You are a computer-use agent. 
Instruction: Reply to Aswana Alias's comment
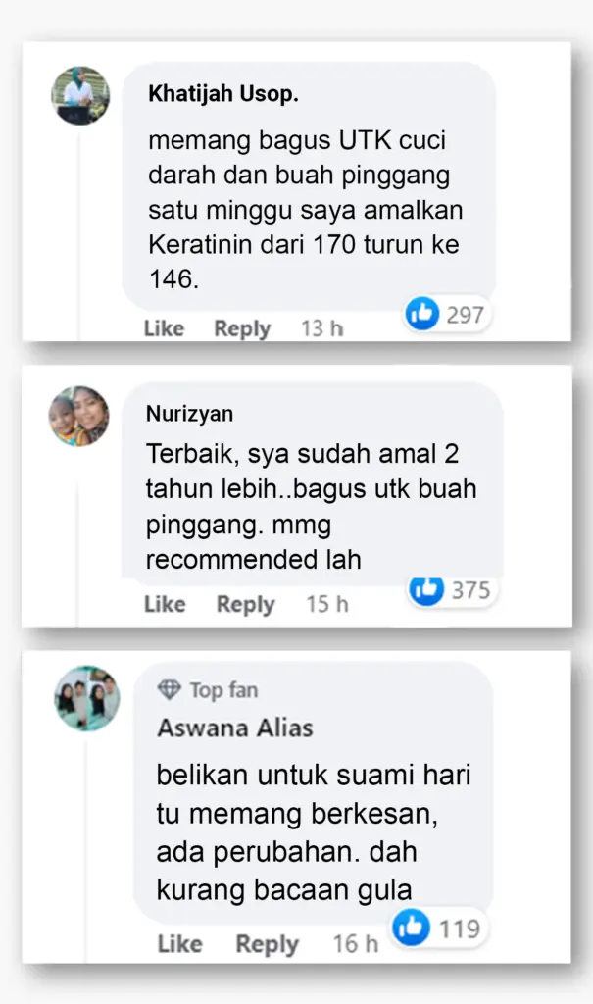(267, 944)
